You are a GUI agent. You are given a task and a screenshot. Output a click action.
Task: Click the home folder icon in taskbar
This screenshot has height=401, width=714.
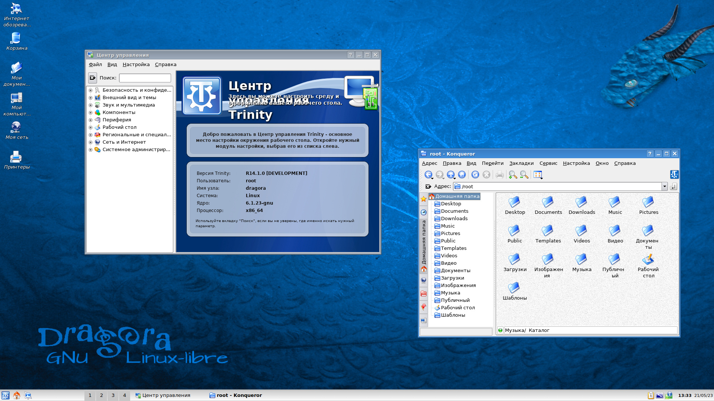[x=17, y=395]
